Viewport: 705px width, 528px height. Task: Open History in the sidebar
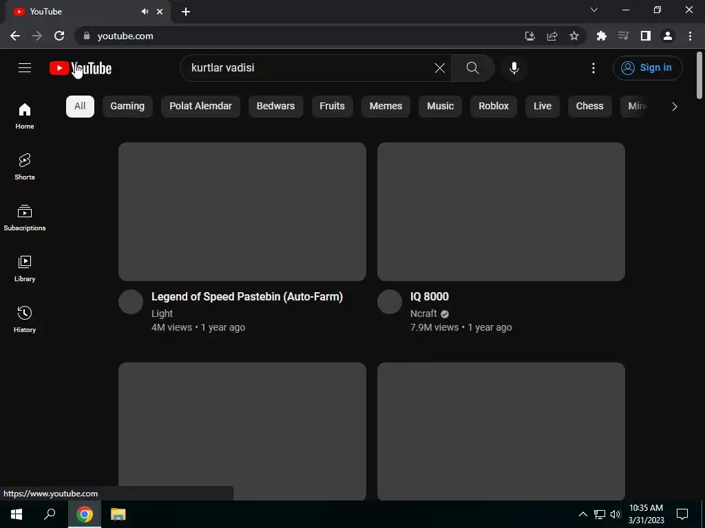[25, 319]
